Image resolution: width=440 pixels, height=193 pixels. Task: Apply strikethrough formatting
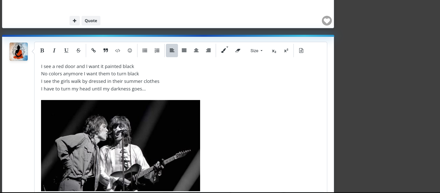click(78, 51)
